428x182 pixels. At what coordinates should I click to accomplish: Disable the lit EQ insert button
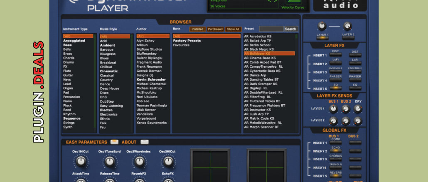point(335,88)
